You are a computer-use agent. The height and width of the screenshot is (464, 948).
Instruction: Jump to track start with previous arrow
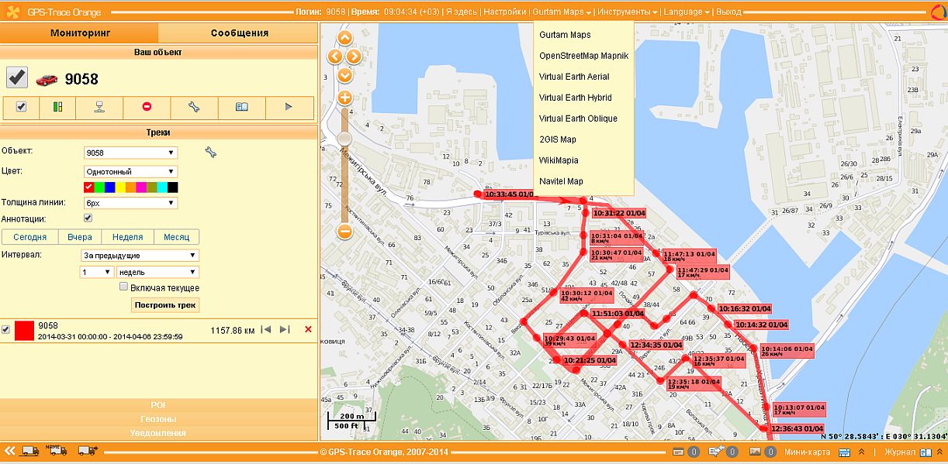click(x=266, y=329)
